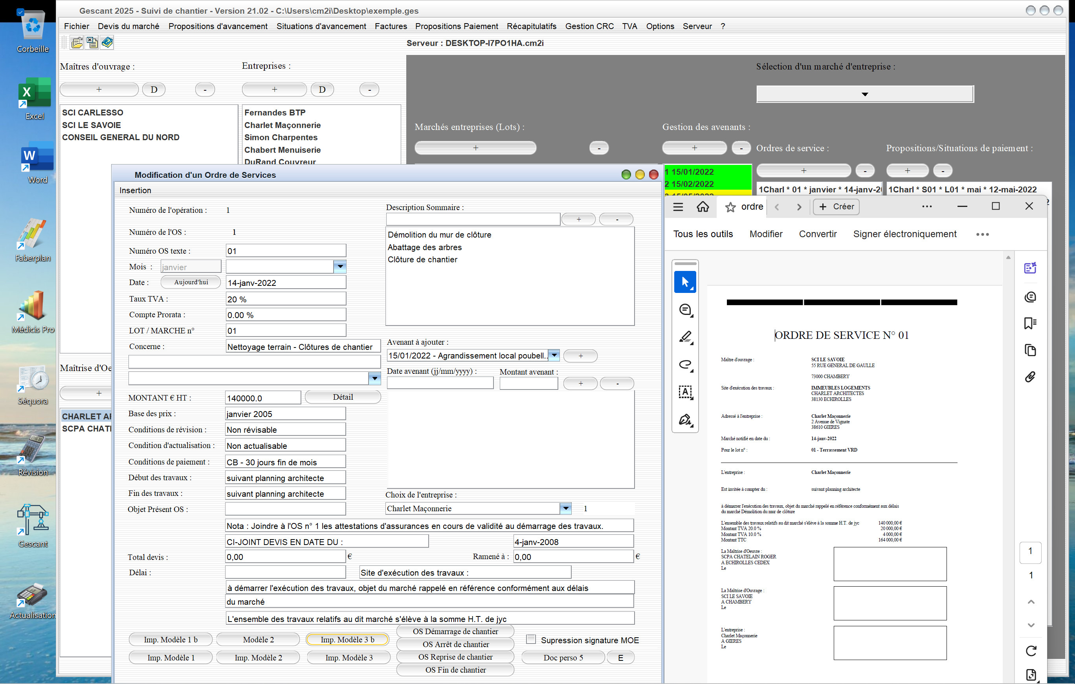Click the OS Démarrage de chantier button
Image resolution: width=1075 pixels, height=684 pixels.
455,631
